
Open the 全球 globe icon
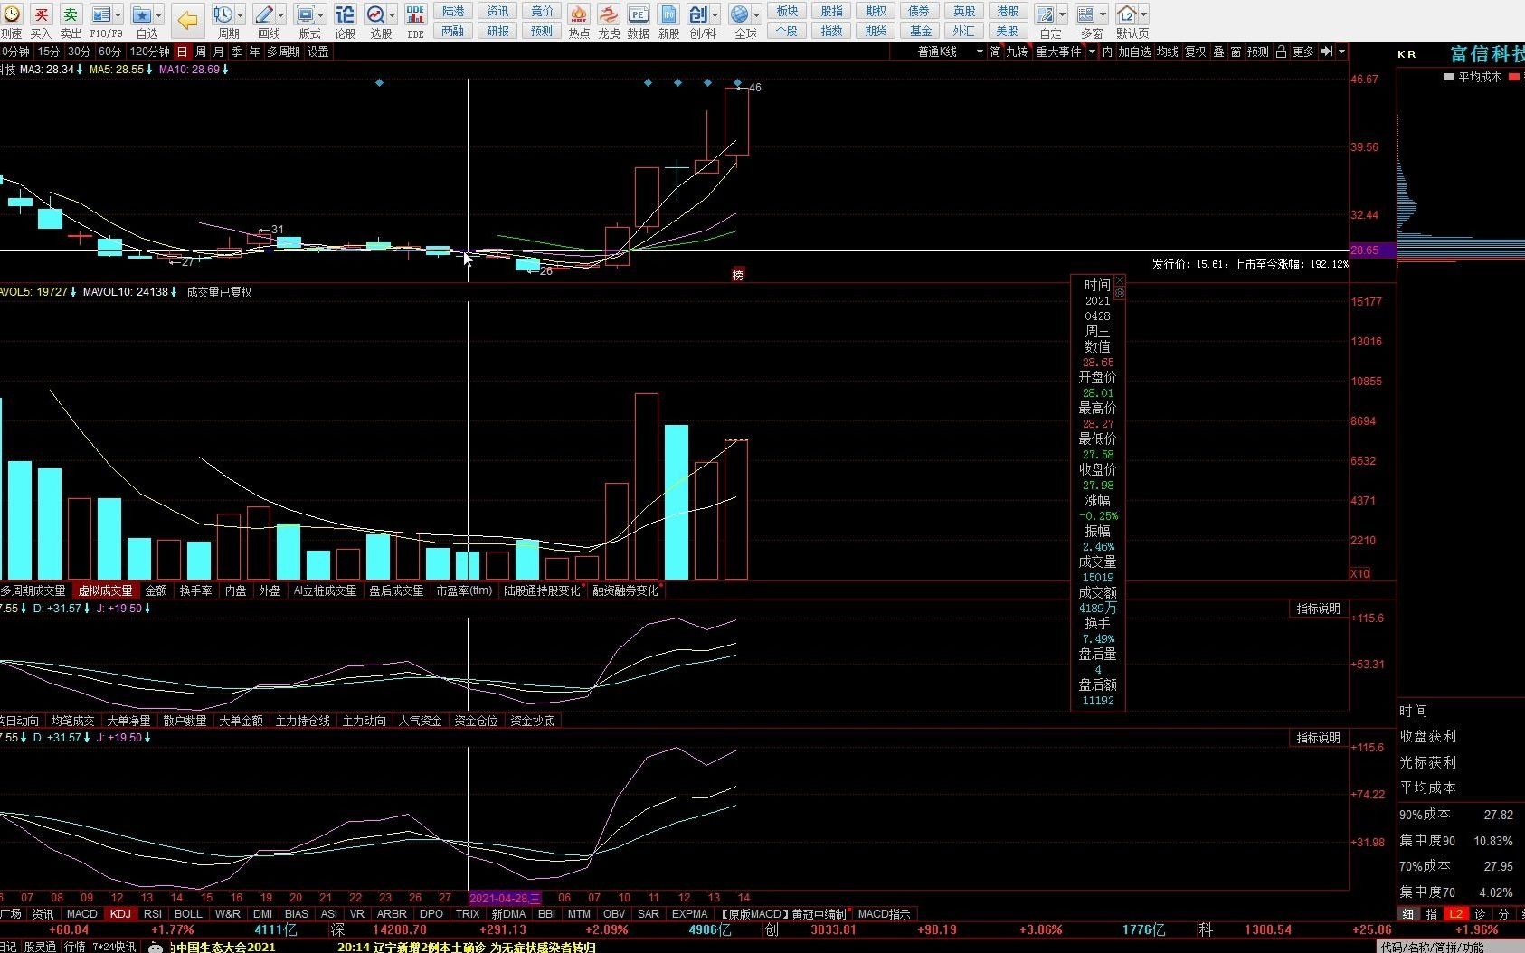740,14
